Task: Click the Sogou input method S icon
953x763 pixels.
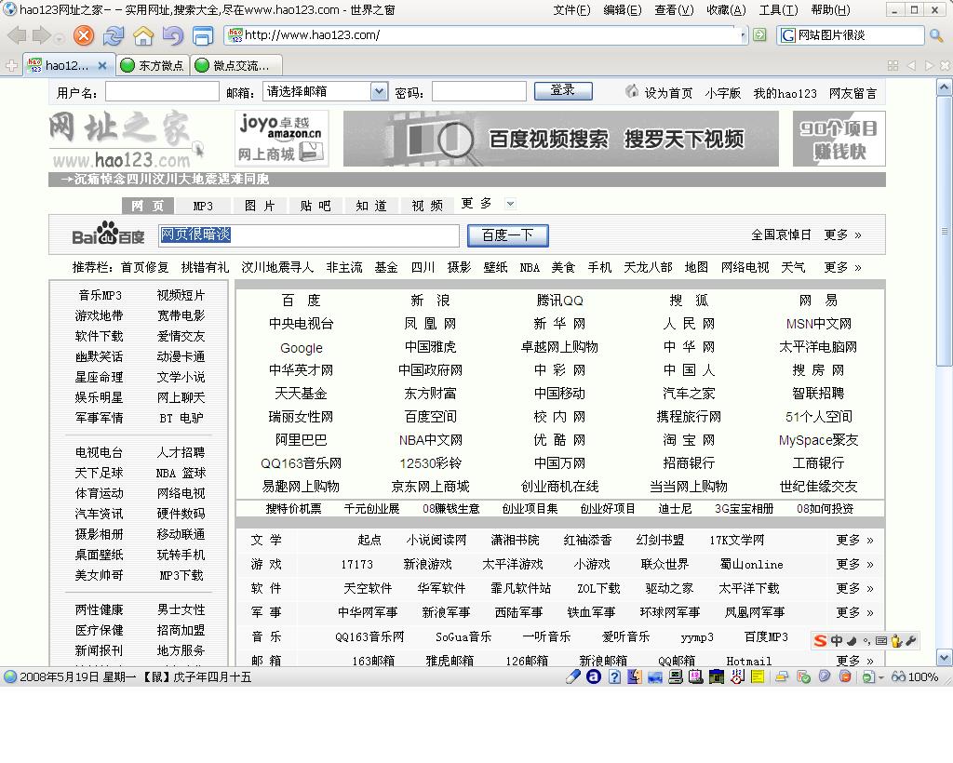Action: 820,640
